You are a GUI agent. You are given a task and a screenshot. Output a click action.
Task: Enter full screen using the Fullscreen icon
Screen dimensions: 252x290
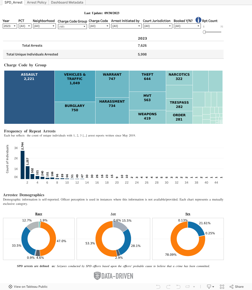coord(222,286)
